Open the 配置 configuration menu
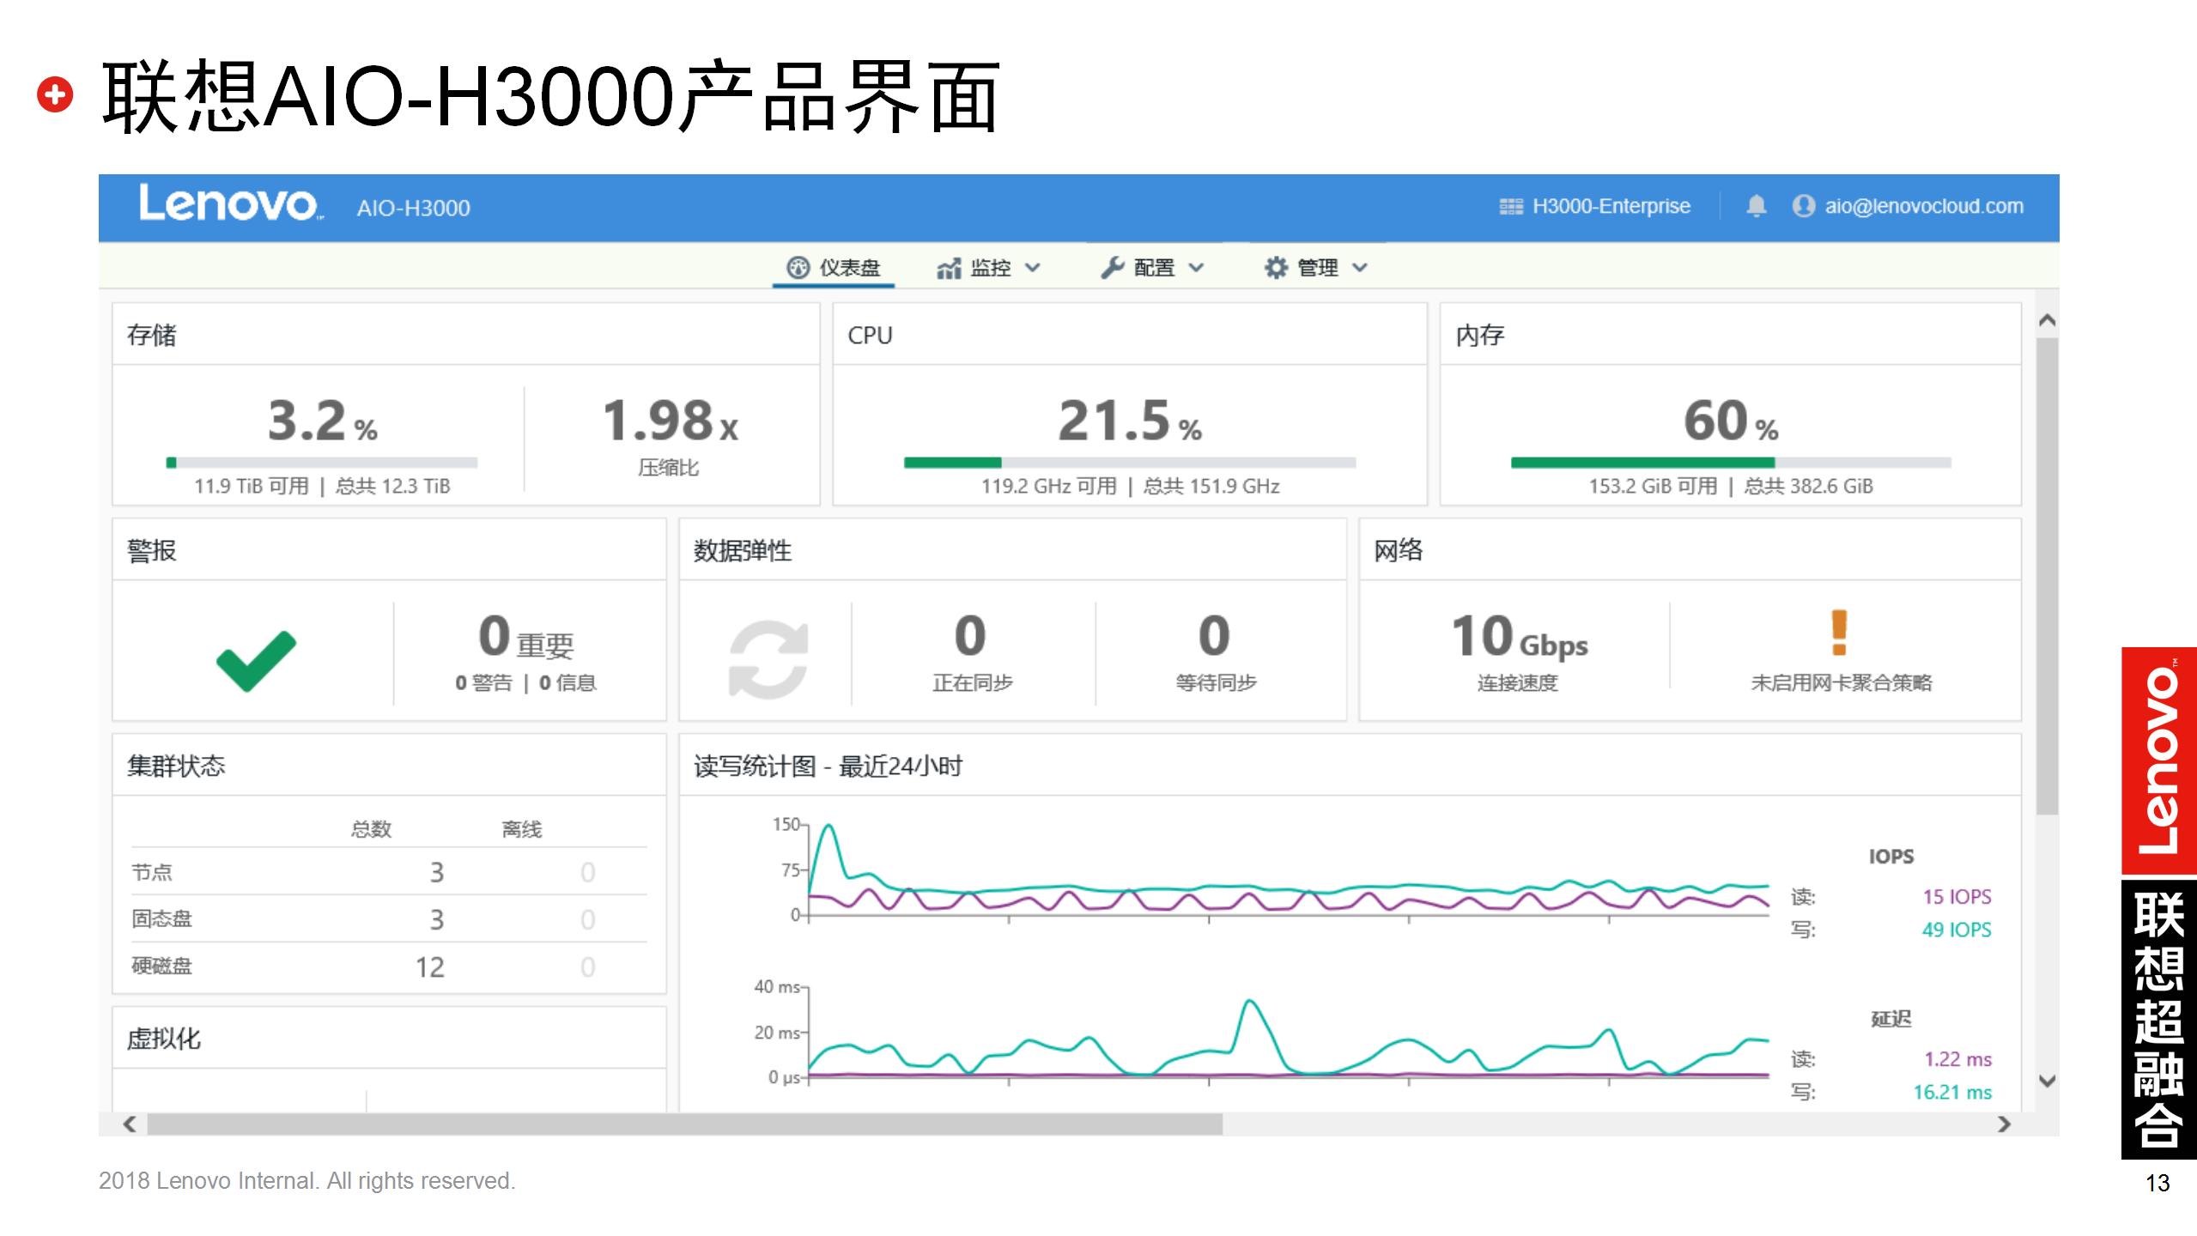The image size is (2197, 1236). 1153,268
